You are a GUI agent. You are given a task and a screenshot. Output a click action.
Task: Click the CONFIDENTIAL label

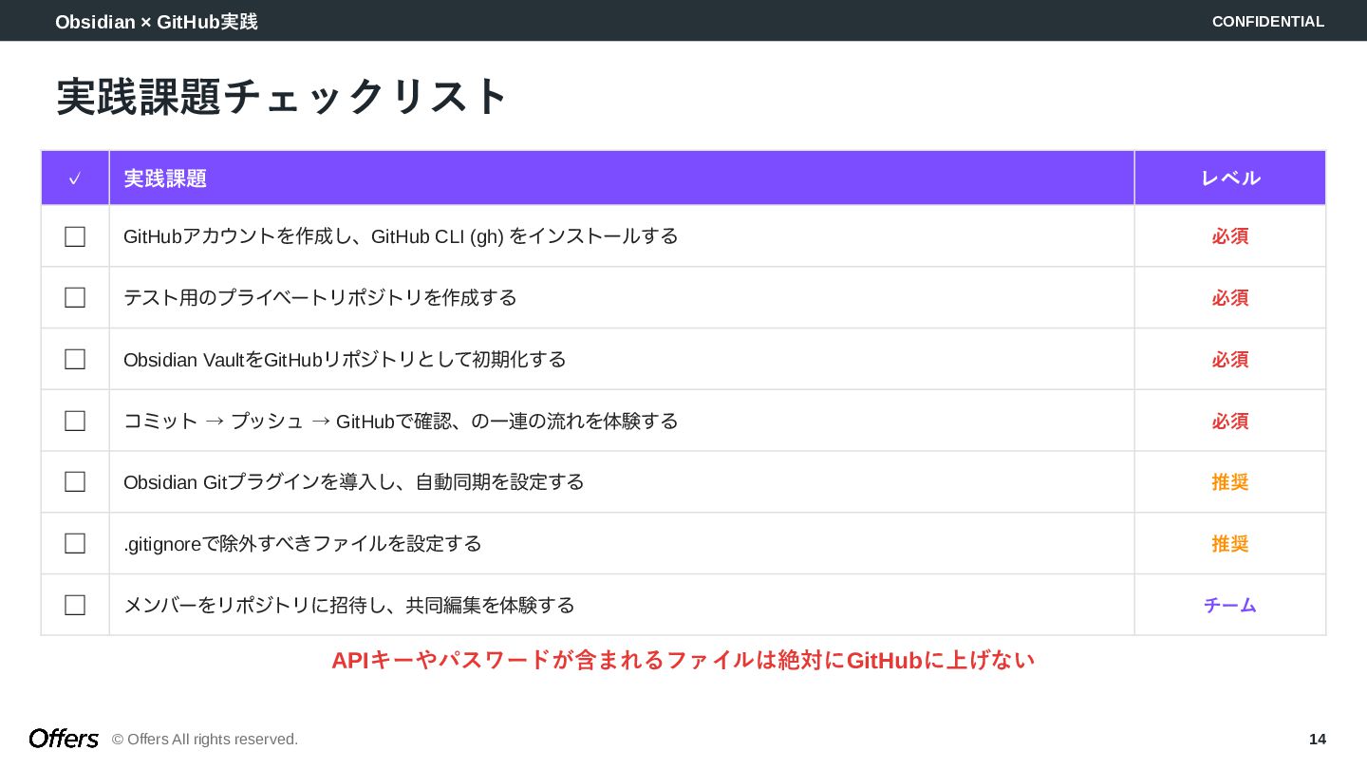tap(1268, 21)
